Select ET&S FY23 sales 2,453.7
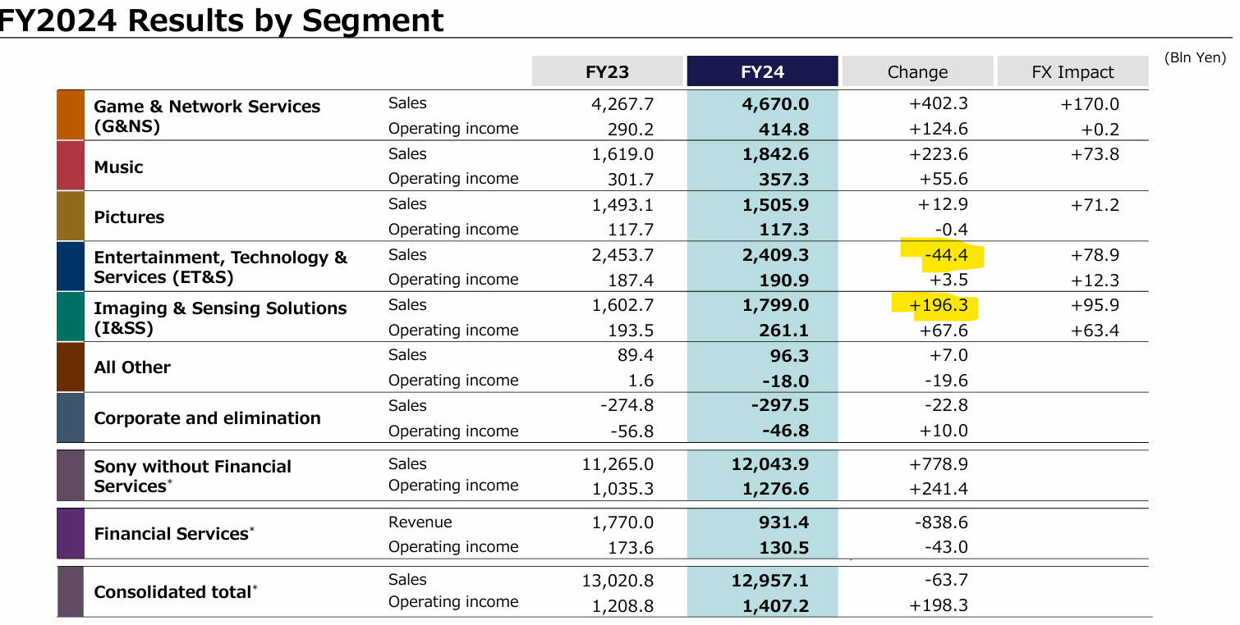Viewport: 1240px width, 625px height. (x=622, y=255)
